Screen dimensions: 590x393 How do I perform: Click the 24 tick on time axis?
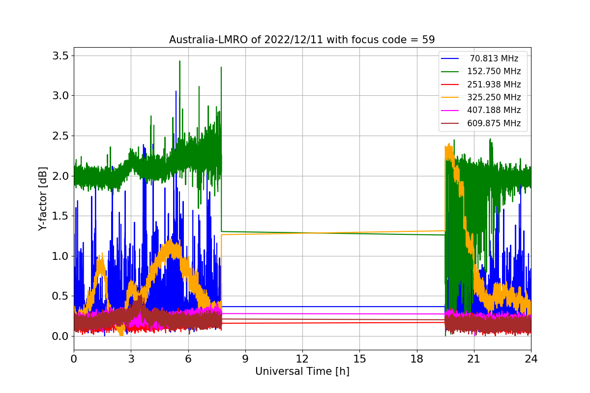pos(531,359)
